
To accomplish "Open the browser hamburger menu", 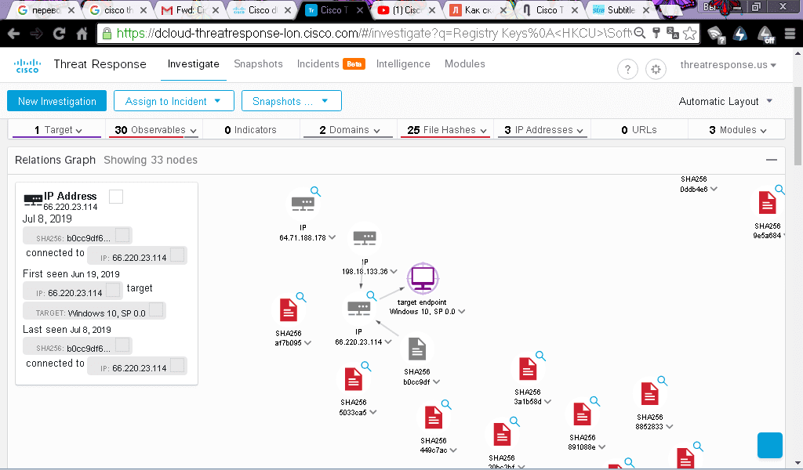I will [790, 34].
